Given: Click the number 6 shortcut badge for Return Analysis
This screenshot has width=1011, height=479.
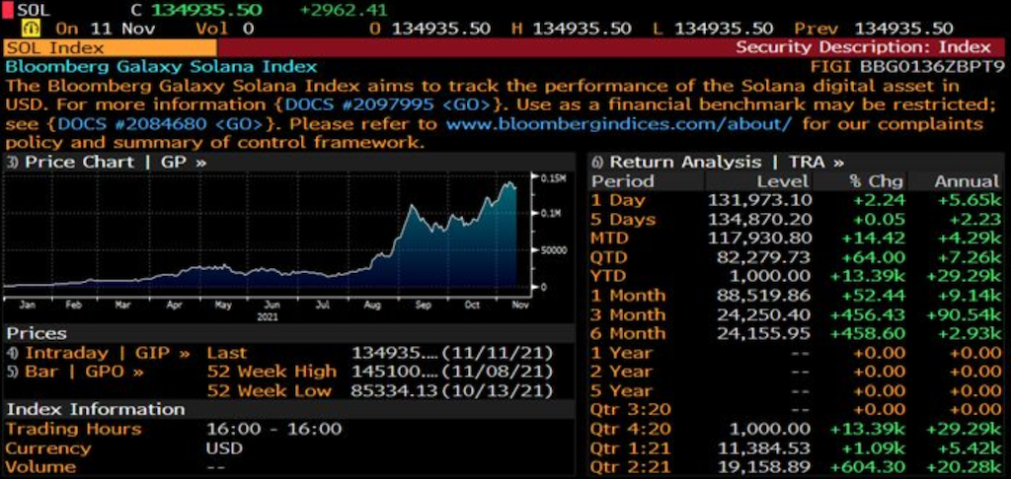Looking at the screenshot, I should tap(597, 163).
